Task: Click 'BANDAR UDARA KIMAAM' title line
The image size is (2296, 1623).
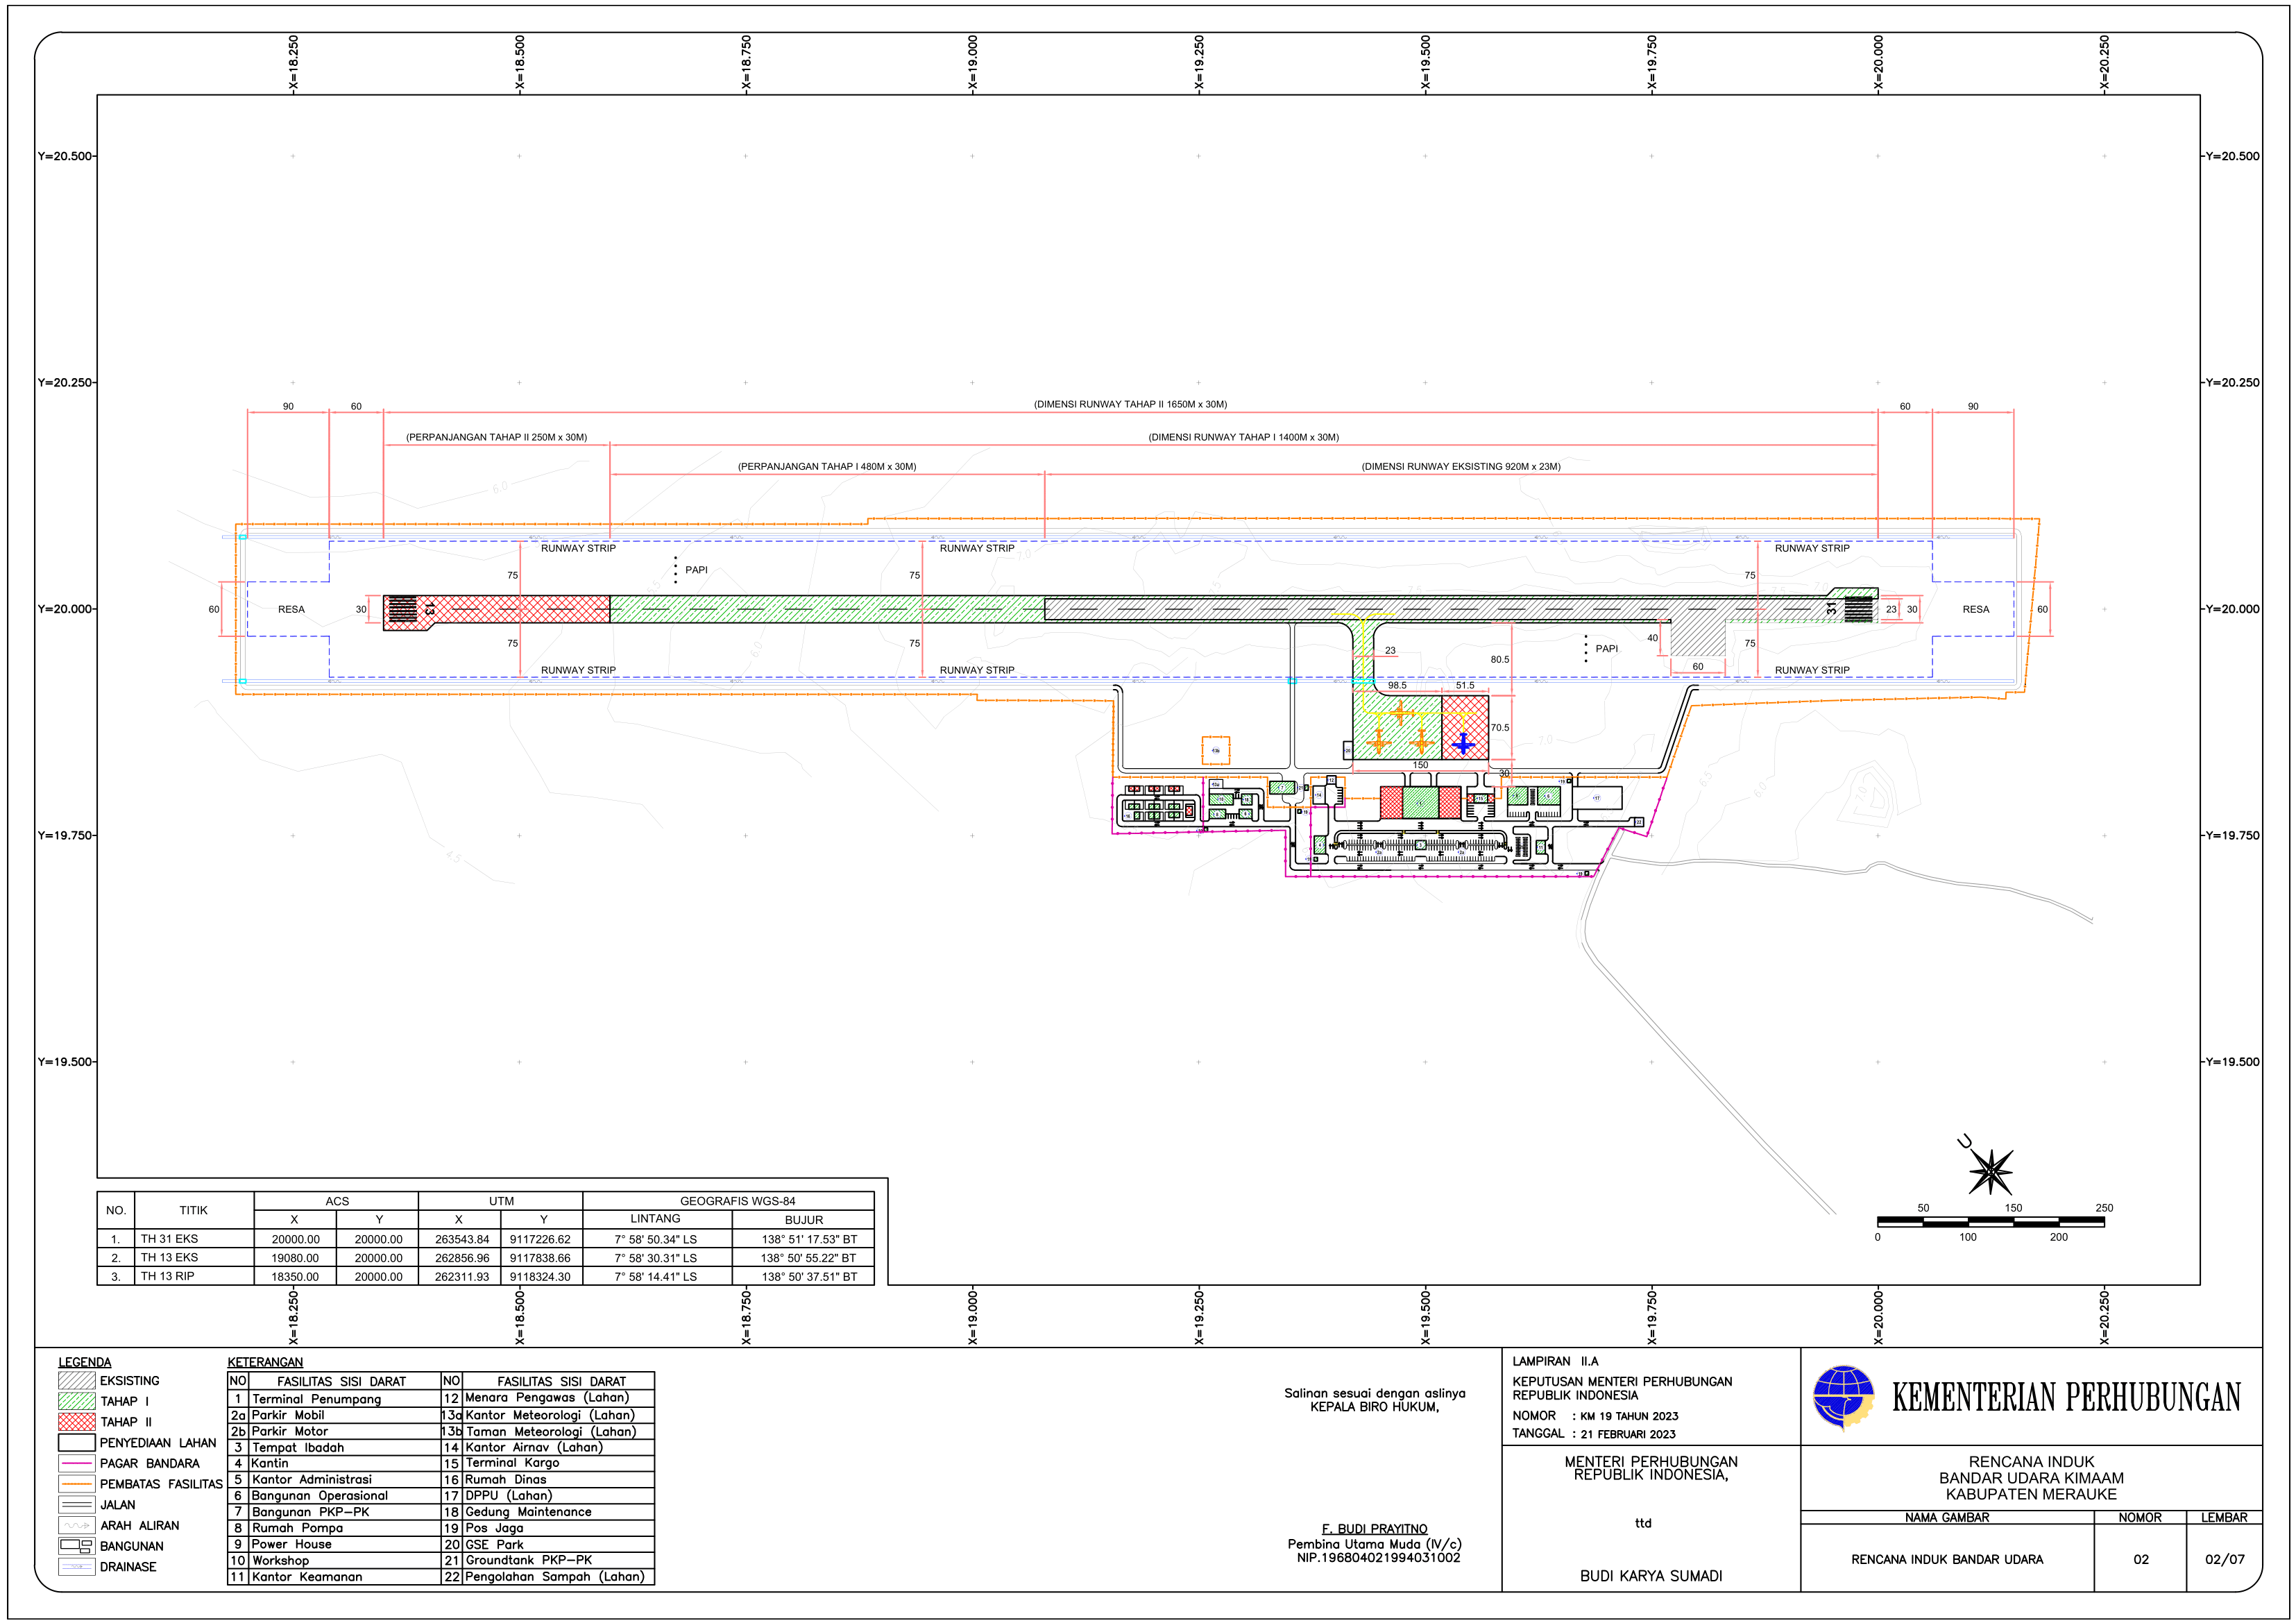Action: [2031, 1478]
